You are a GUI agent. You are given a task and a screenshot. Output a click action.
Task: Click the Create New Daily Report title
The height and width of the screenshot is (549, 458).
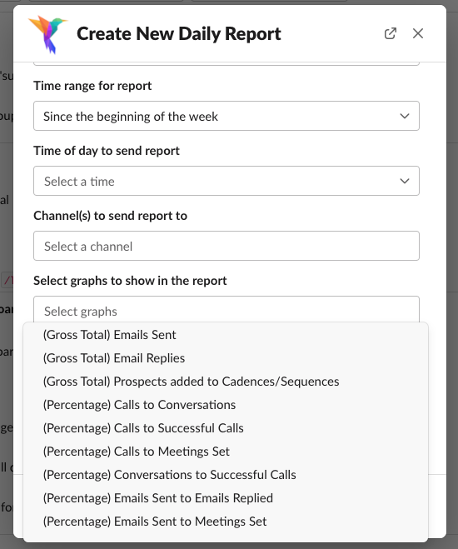click(179, 34)
